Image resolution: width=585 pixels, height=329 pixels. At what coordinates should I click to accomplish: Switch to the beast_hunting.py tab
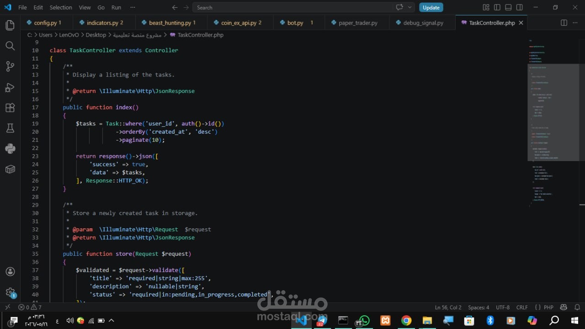tap(172, 23)
